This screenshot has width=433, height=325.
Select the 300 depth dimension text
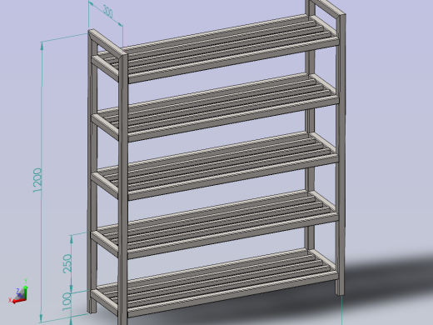[x=108, y=12]
